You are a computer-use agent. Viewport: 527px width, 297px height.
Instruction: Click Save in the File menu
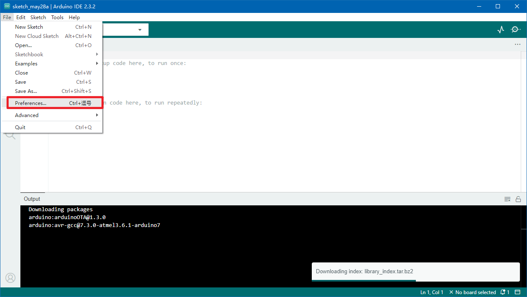pos(52,82)
